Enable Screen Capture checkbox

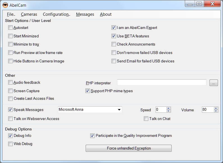pyautogui.click(x=10, y=91)
